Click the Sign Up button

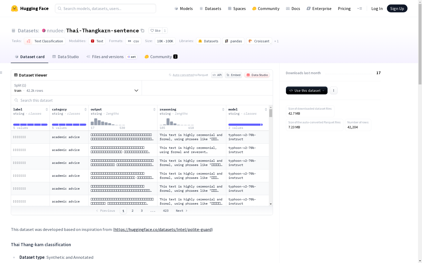click(x=397, y=8)
